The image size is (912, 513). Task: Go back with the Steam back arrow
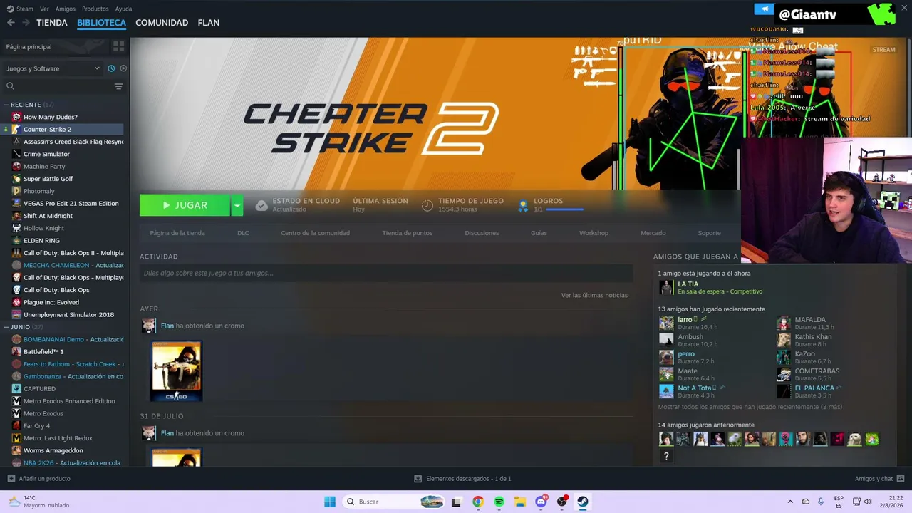pyautogui.click(x=11, y=23)
